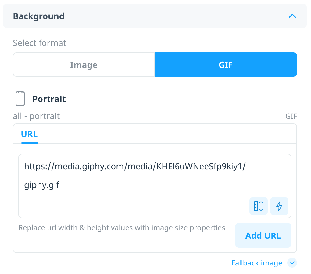Click the 'Replace url width & height' hint text
The width and height of the screenshot is (311, 274).
click(x=122, y=228)
